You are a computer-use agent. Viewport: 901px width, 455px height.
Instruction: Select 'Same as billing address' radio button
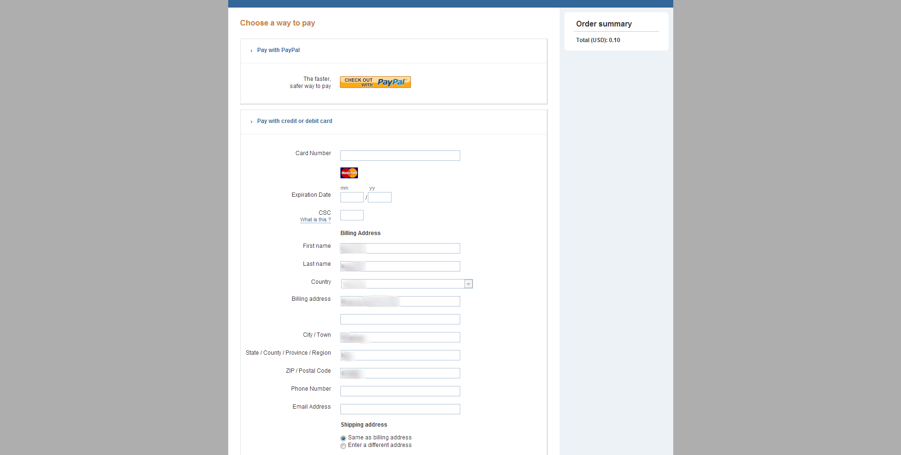pos(343,438)
